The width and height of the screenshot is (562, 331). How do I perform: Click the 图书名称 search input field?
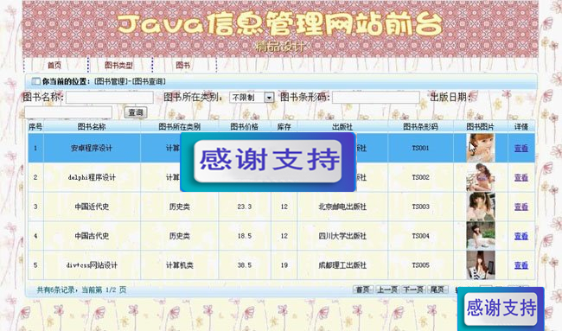(110, 97)
